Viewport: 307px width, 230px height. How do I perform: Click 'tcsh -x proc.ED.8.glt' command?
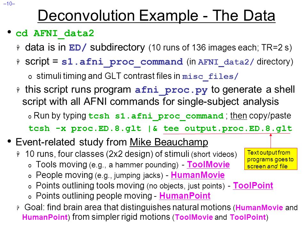(85, 128)
